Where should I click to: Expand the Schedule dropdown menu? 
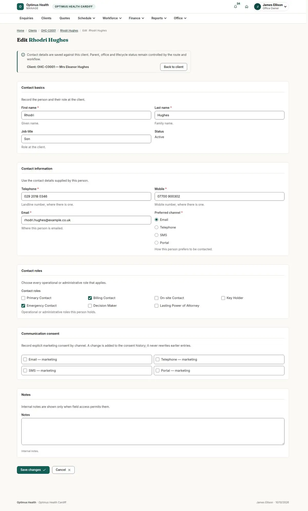pos(86,18)
